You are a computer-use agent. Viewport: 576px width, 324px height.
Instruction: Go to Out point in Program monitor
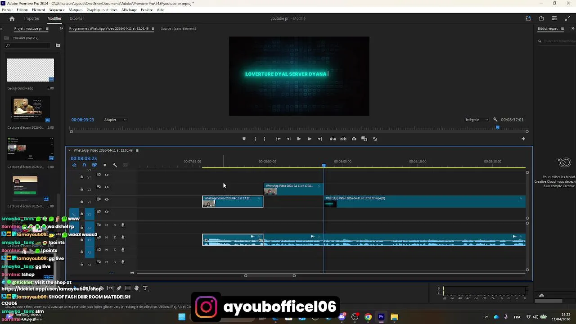coord(320,139)
